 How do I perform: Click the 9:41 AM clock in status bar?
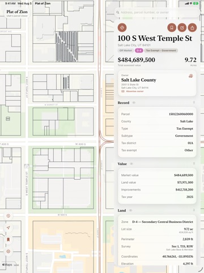pos(10,3)
